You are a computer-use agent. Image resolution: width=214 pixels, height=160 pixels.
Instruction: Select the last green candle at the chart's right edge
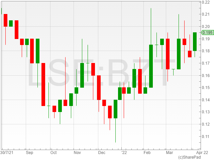tap(195, 42)
